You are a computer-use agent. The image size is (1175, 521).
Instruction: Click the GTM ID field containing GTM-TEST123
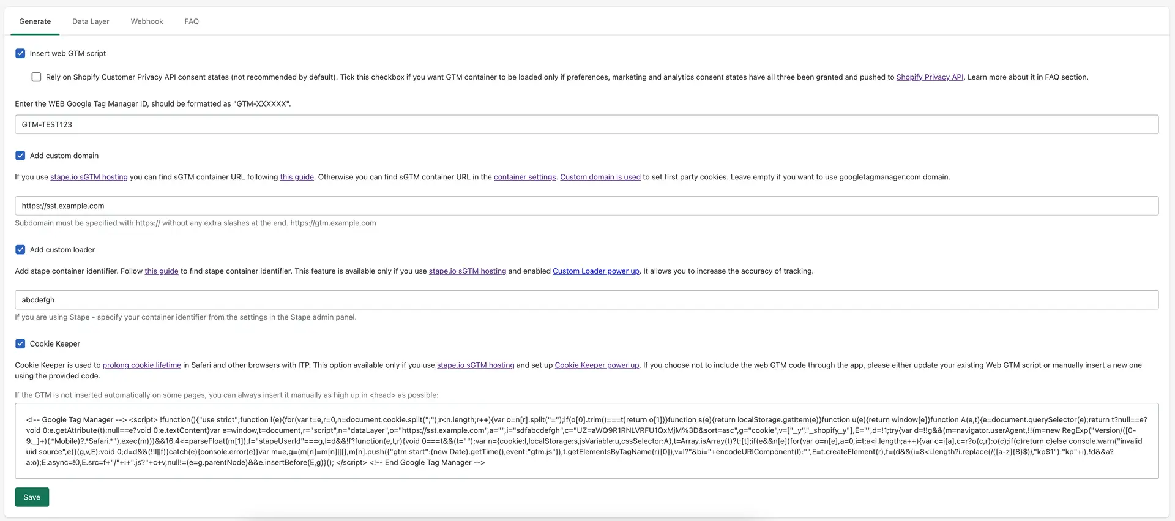click(x=586, y=124)
